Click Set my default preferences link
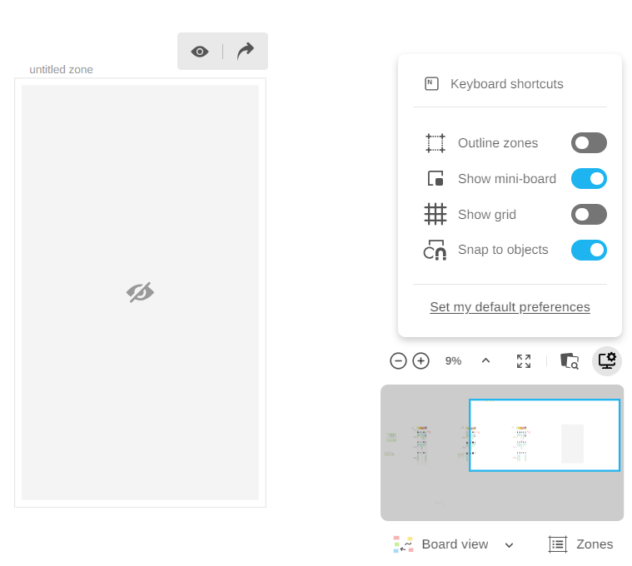Viewport: 632px width, 566px height. click(510, 307)
